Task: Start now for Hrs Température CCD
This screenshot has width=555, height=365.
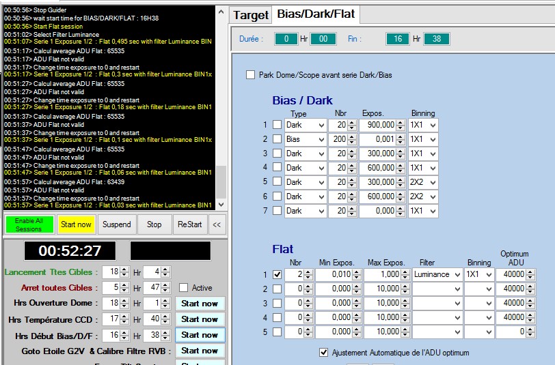Action: click(x=200, y=319)
